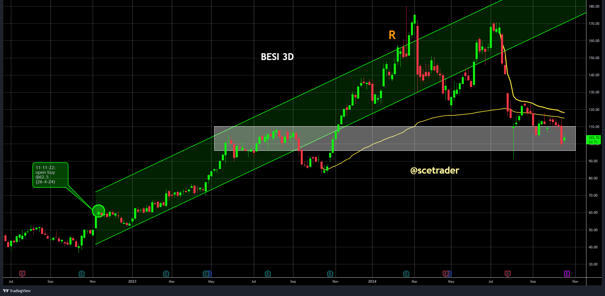Click the Mar label following 2024
This screenshot has height=296, width=605.
click(x=414, y=282)
